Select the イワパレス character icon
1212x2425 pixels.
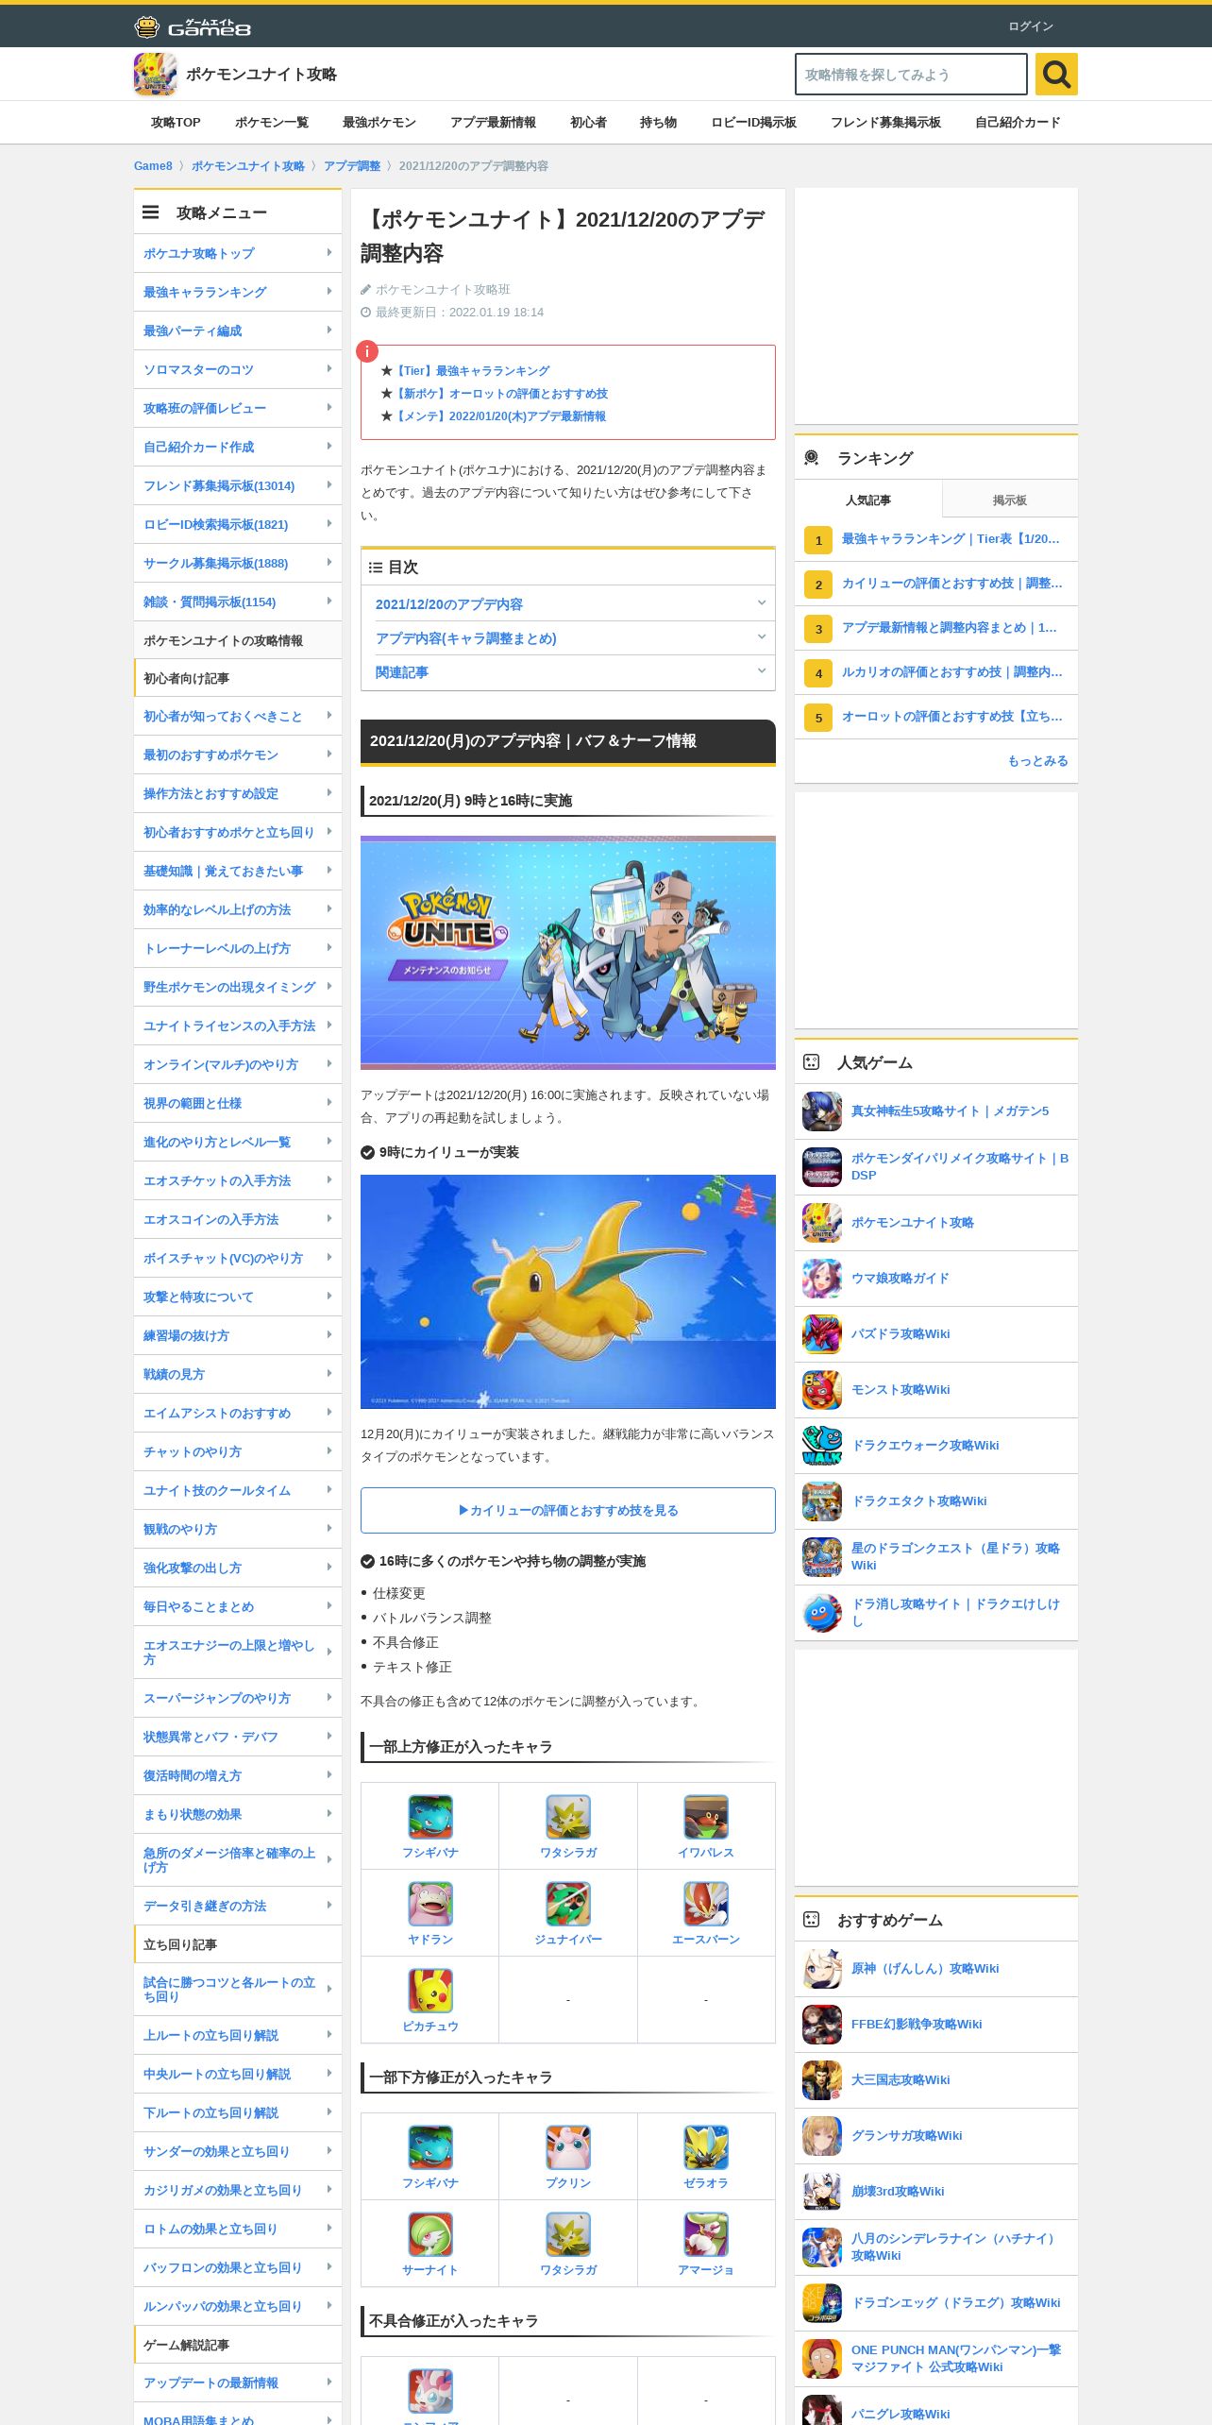(706, 1817)
